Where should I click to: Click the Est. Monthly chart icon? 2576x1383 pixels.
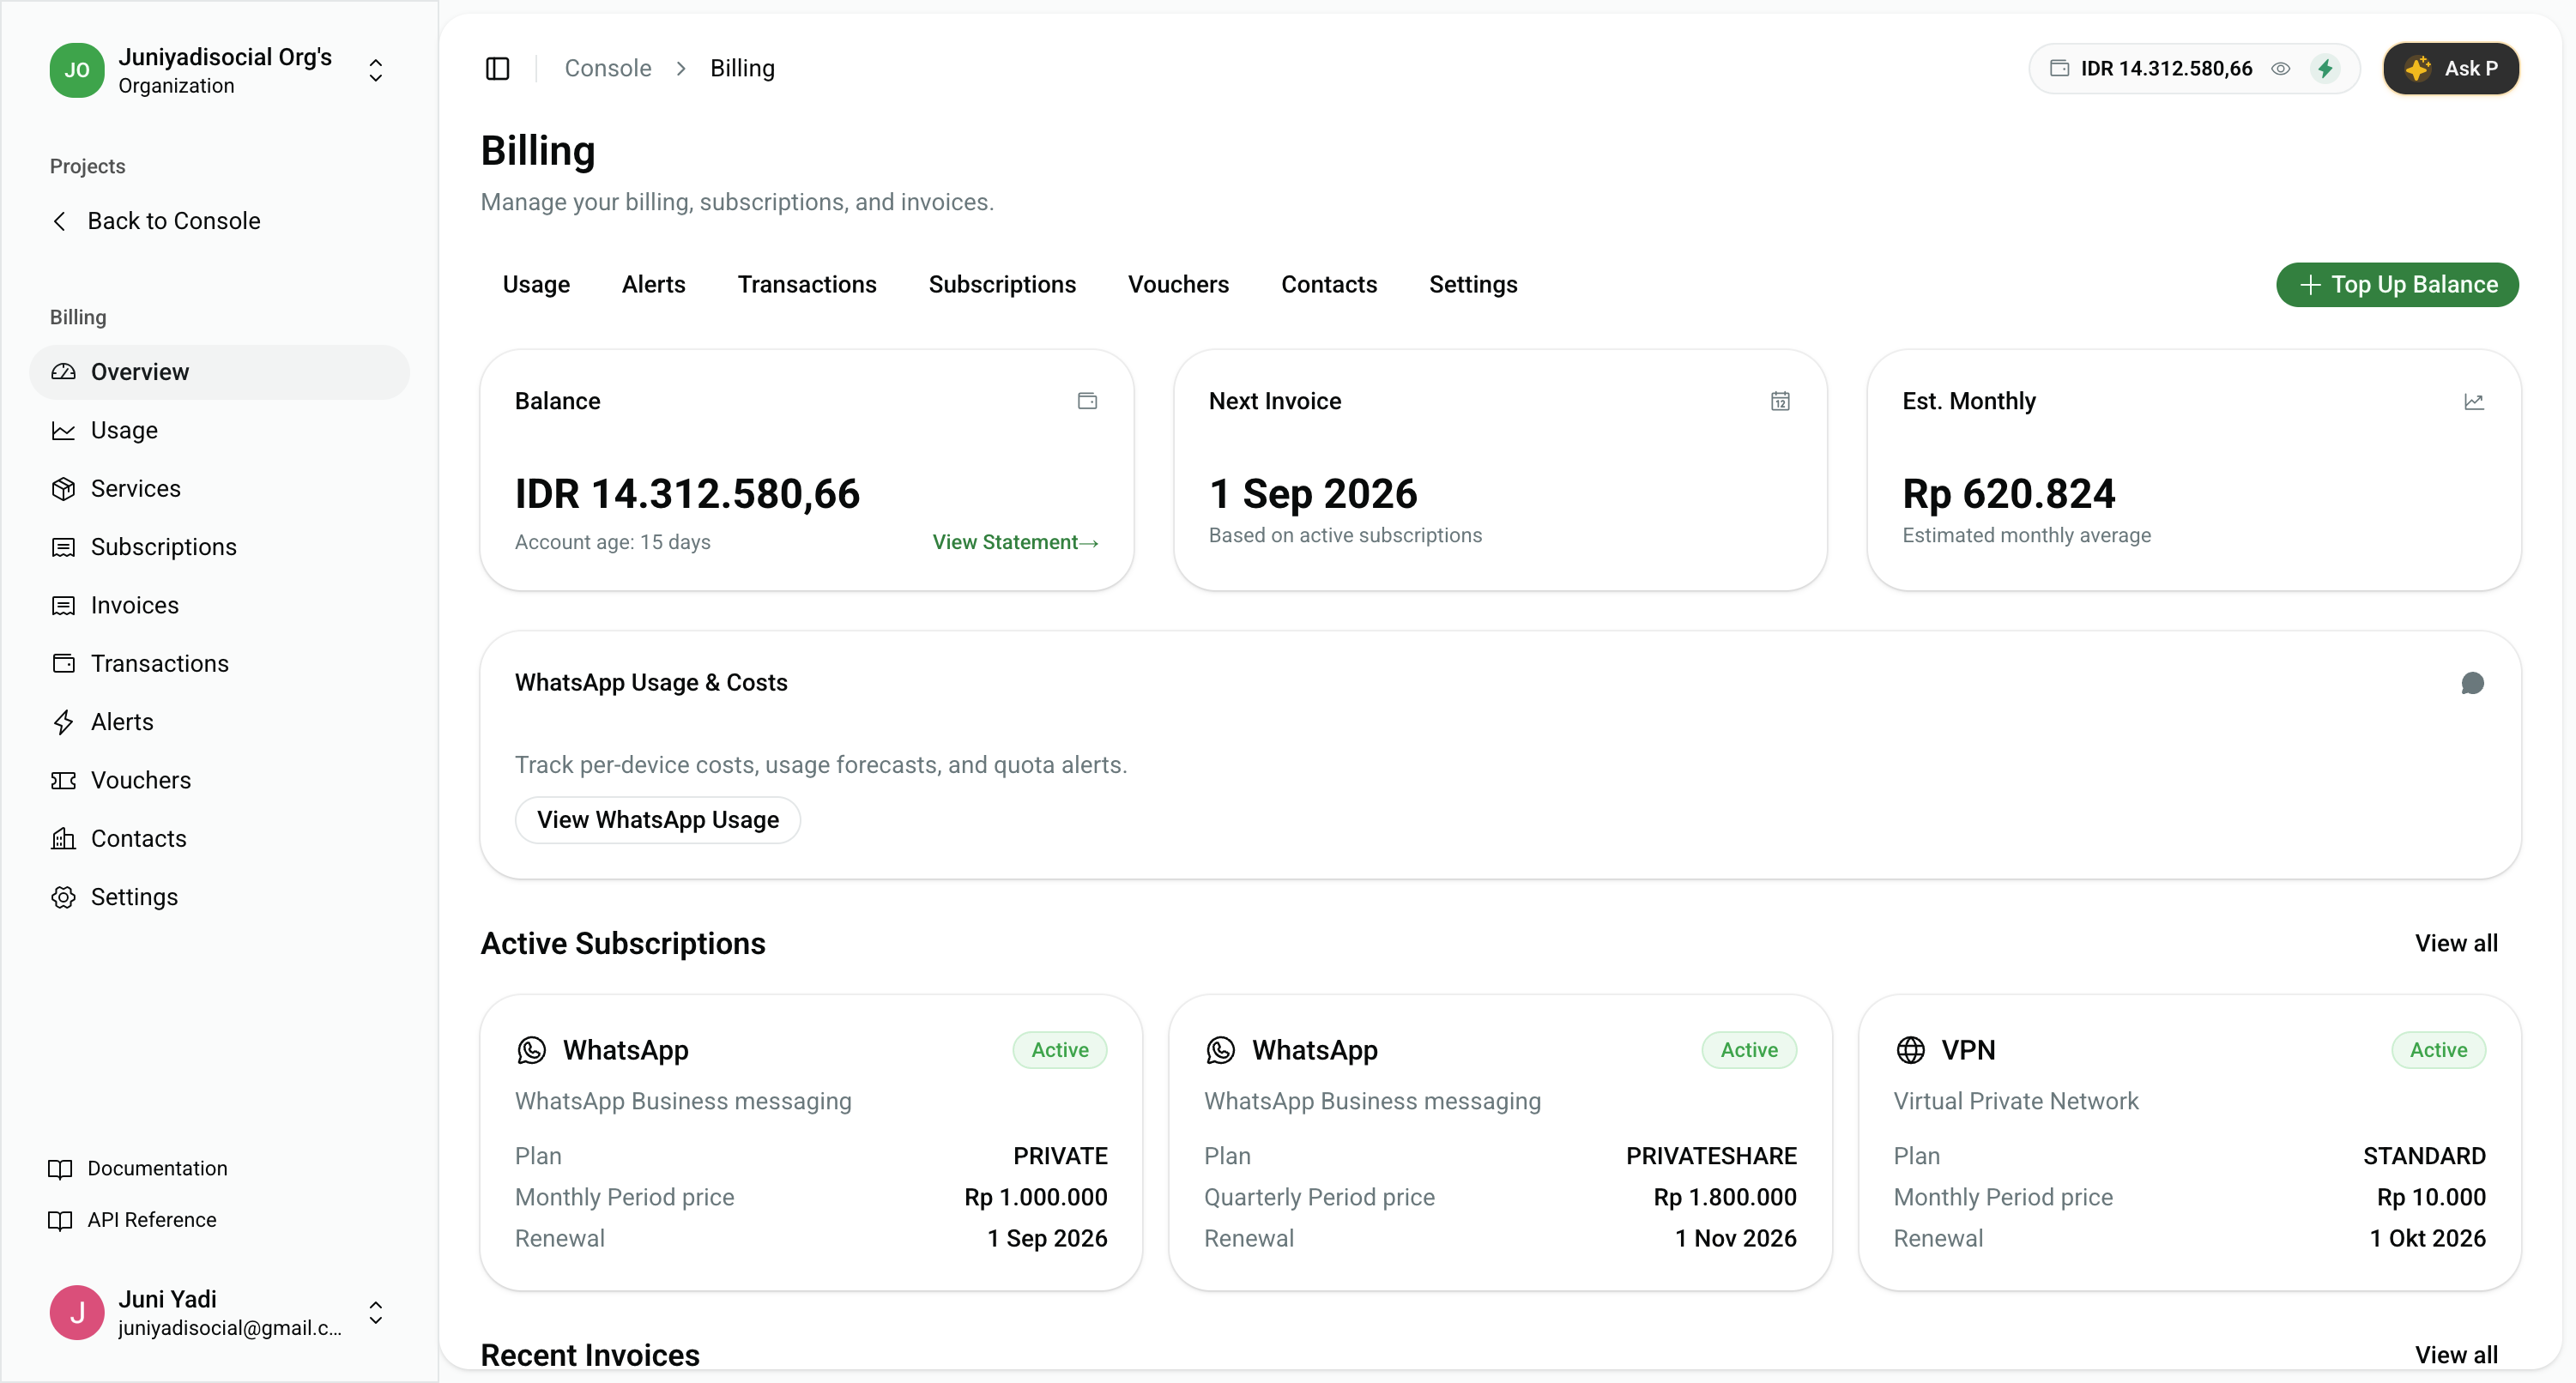(x=2473, y=401)
